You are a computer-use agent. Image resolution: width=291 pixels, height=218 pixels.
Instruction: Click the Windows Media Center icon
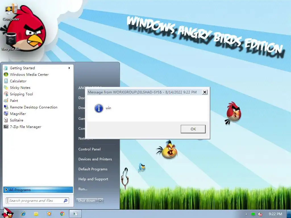(x=6, y=75)
